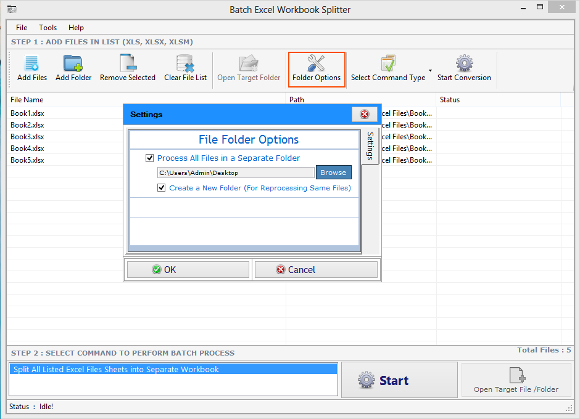Click the Status : Idle! status bar text
The width and height of the screenshot is (580, 419).
[x=31, y=407]
